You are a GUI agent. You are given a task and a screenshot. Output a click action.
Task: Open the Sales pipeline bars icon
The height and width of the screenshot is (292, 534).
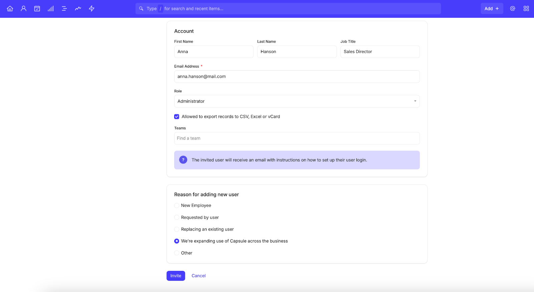pos(51,9)
